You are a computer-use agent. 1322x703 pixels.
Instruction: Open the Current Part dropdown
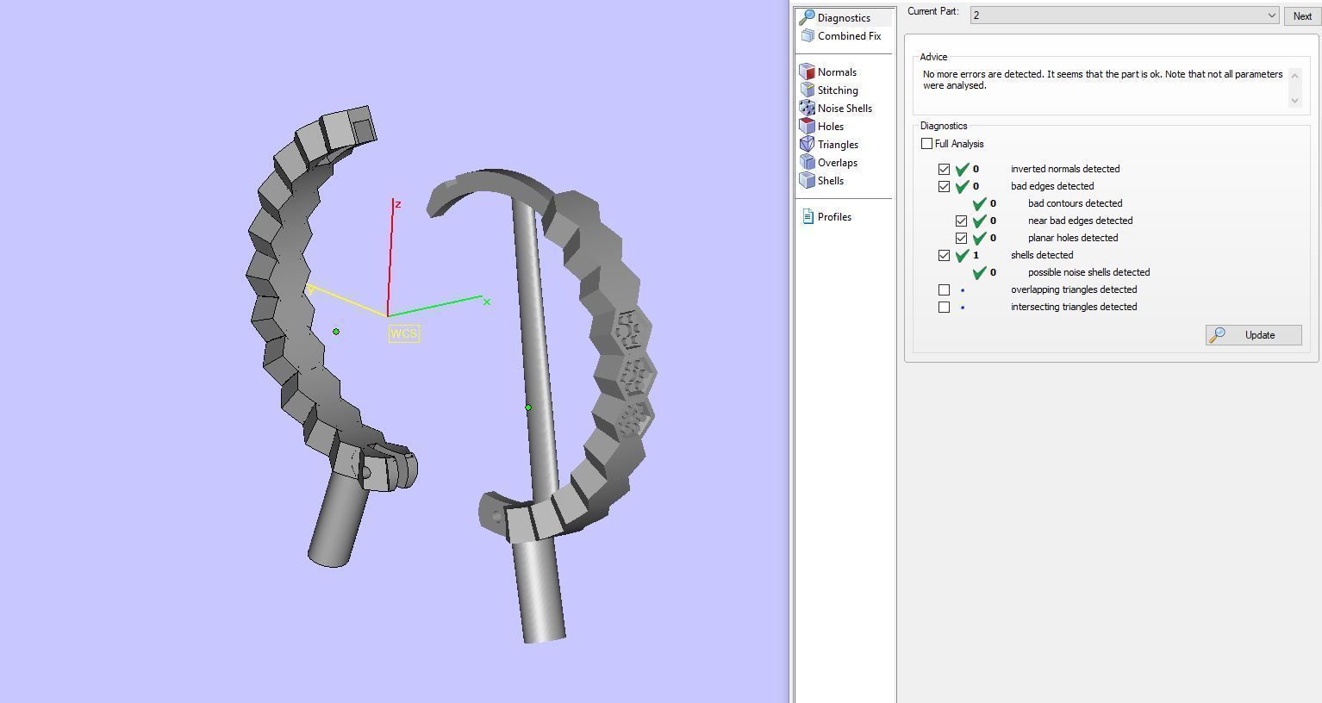click(1124, 16)
